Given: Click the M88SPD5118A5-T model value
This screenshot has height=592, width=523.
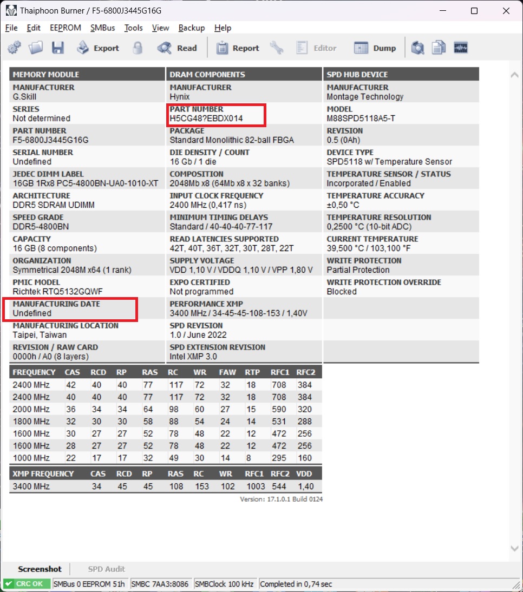Looking at the screenshot, I should (361, 119).
